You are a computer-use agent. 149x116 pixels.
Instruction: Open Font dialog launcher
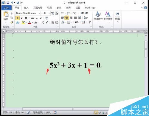click(58, 27)
